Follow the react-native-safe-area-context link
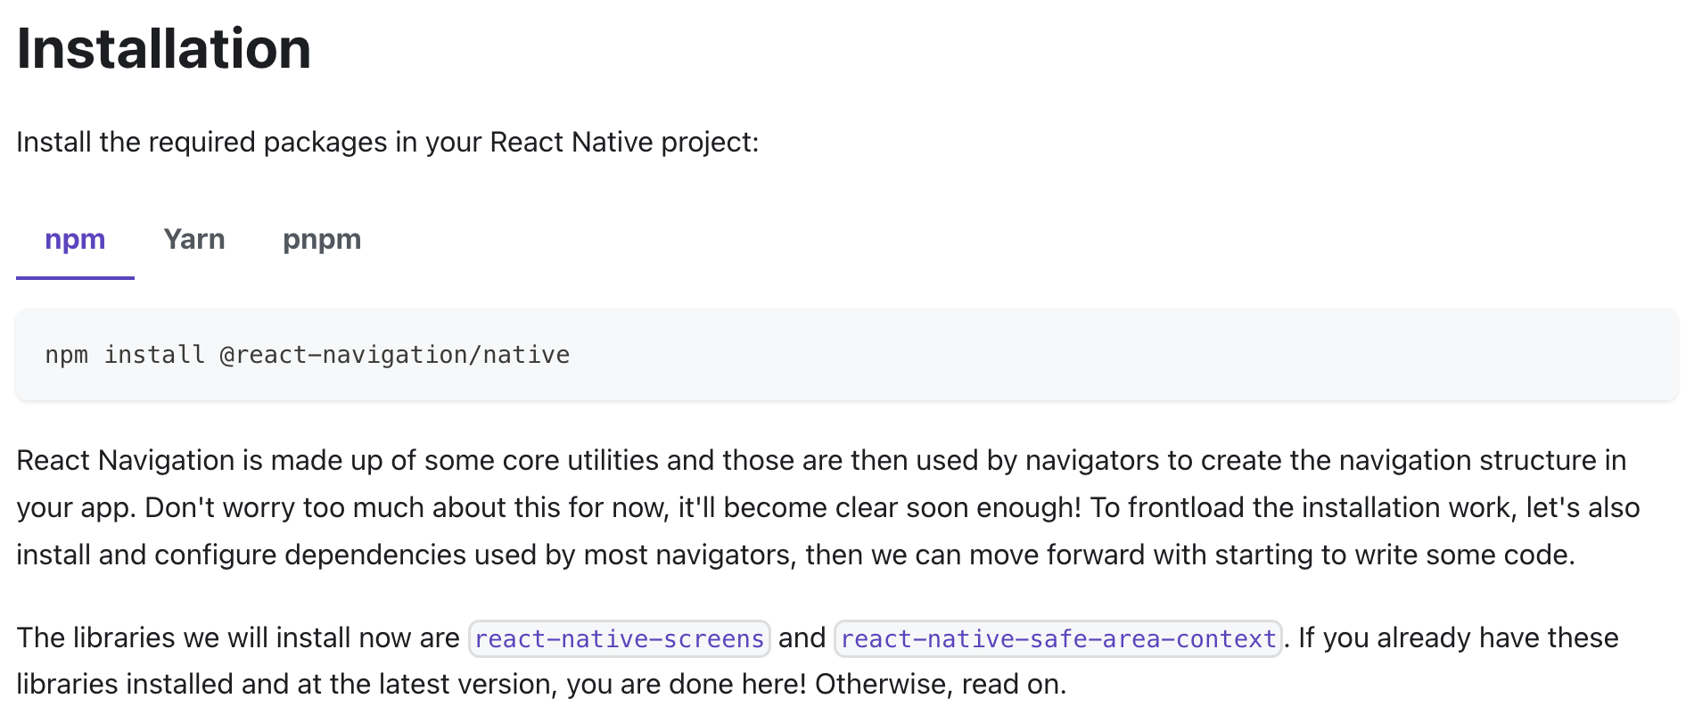Image resolution: width=1694 pixels, height=715 pixels. point(1057,638)
